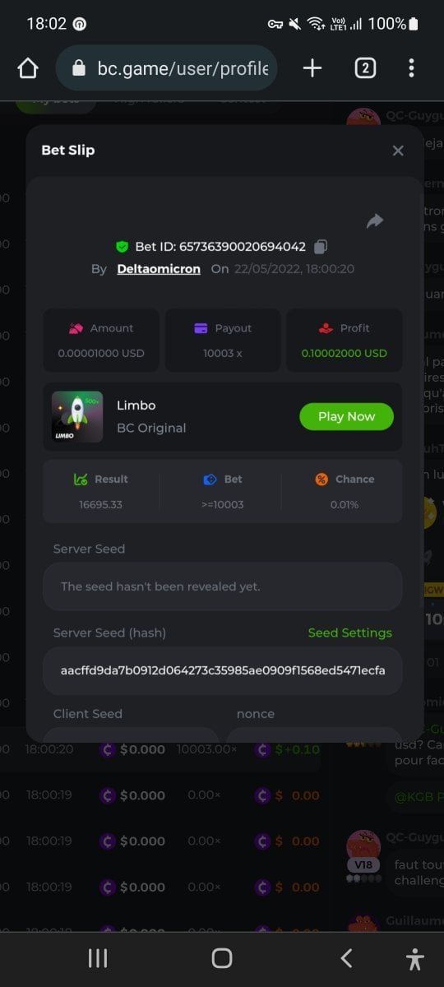Tap the Limbo BC Original title
The height and width of the screenshot is (987, 444).
[151, 416]
